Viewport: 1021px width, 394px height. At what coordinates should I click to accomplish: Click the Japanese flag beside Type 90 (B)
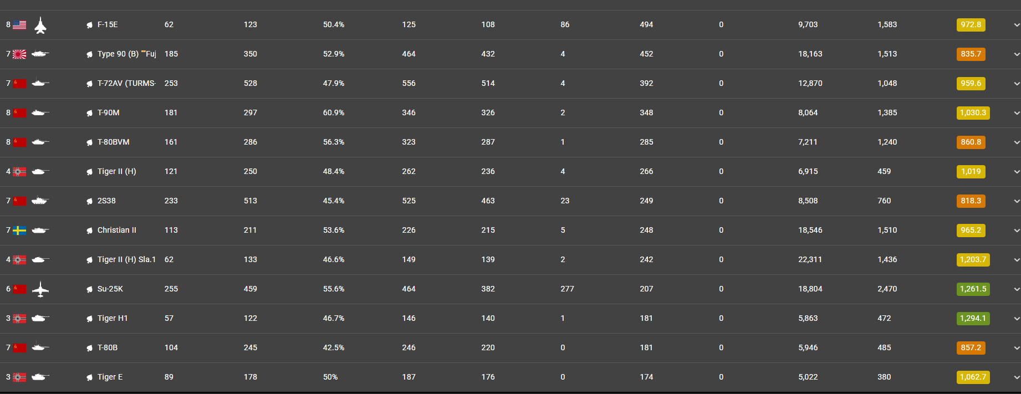[20, 54]
